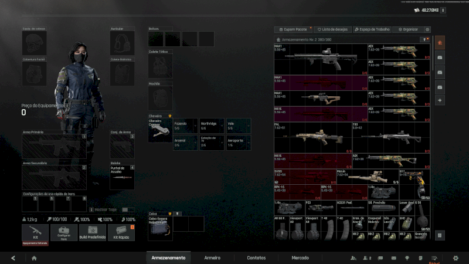The height and width of the screenshot is (264, 469).
Task: Open Espaço de Trabalho
Action: (x=372, y=29)
